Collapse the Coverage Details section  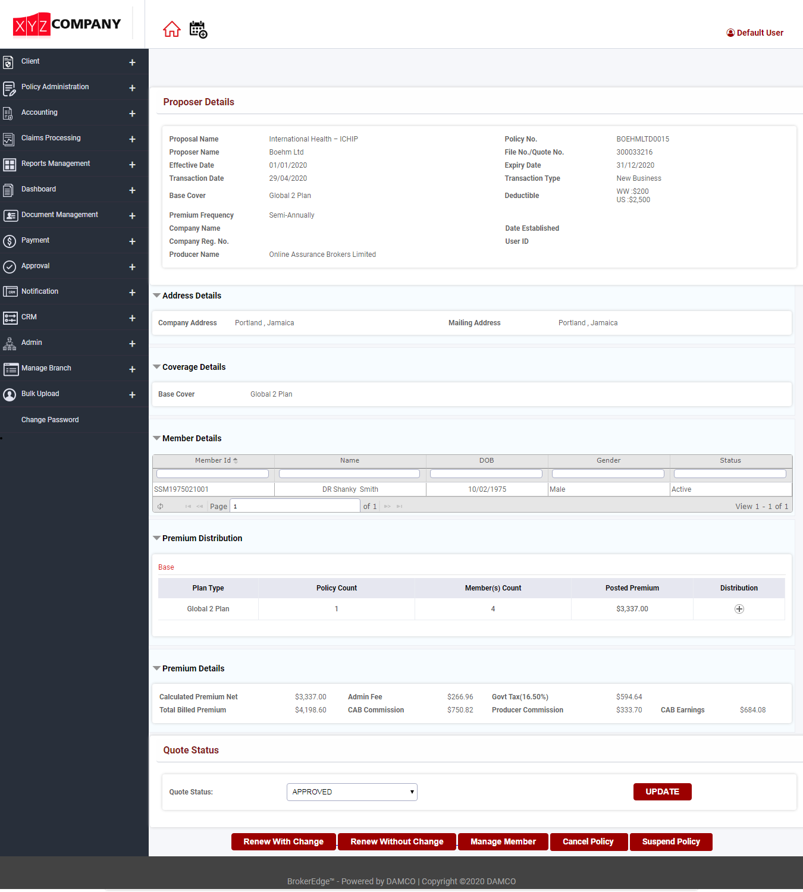click(x=156, y=367)
